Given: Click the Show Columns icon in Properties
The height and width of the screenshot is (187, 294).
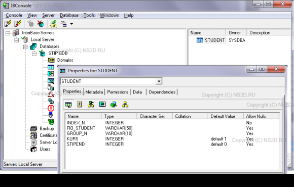Looking at the screenshot, I should tap(68, 104).
